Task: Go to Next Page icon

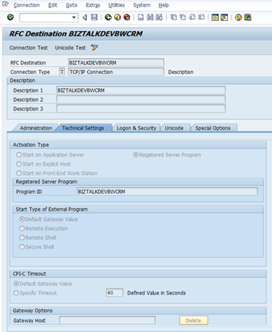Action: coord(192,18)
